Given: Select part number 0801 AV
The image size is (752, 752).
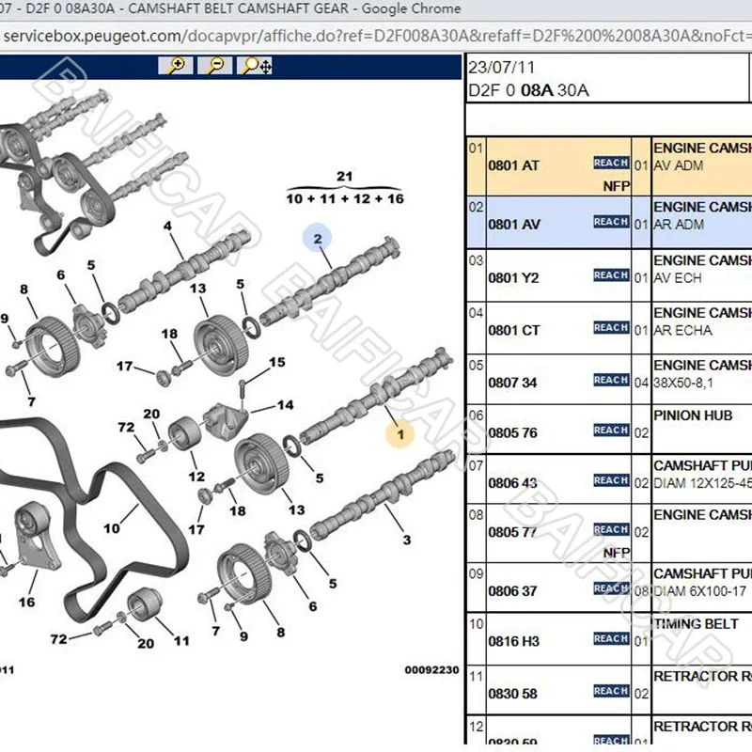Looking at the screenshot, I should point(514,225).
